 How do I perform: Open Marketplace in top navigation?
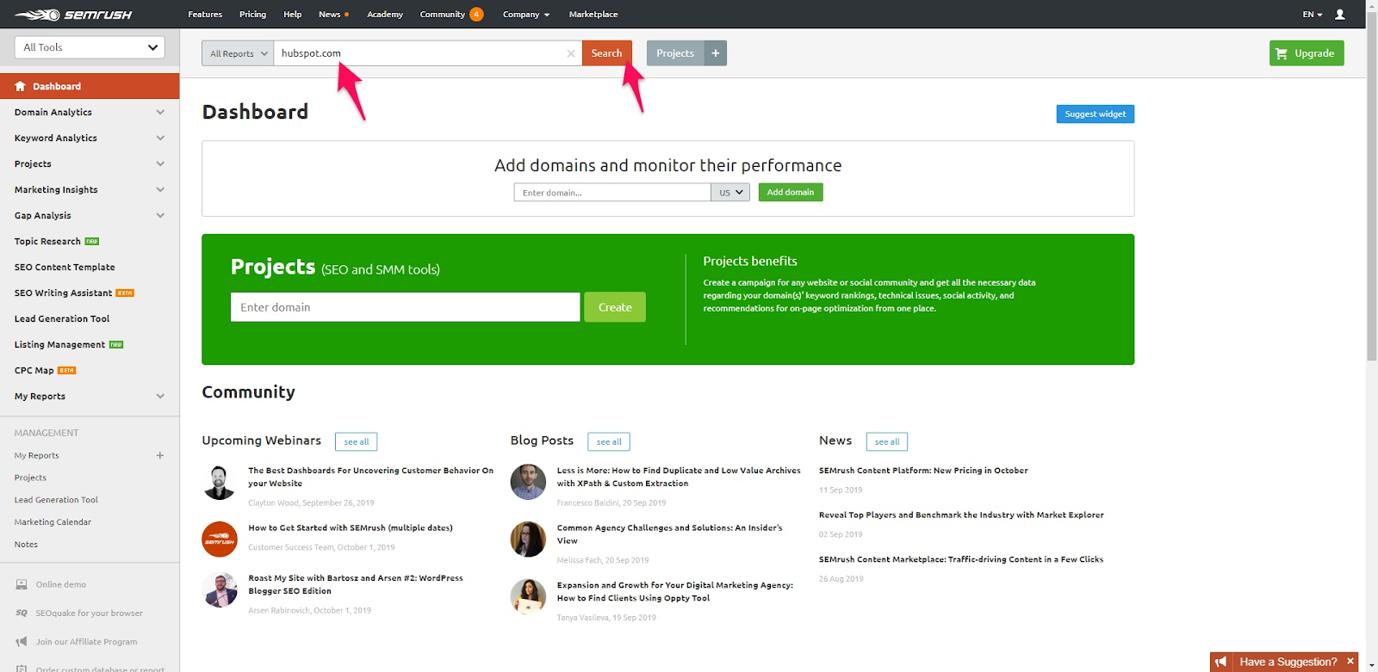[593, 15]
